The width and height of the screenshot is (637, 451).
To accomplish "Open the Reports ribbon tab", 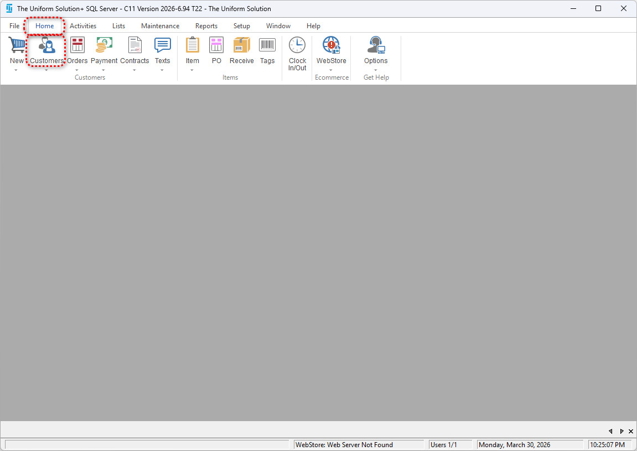I will coord(206,26).
